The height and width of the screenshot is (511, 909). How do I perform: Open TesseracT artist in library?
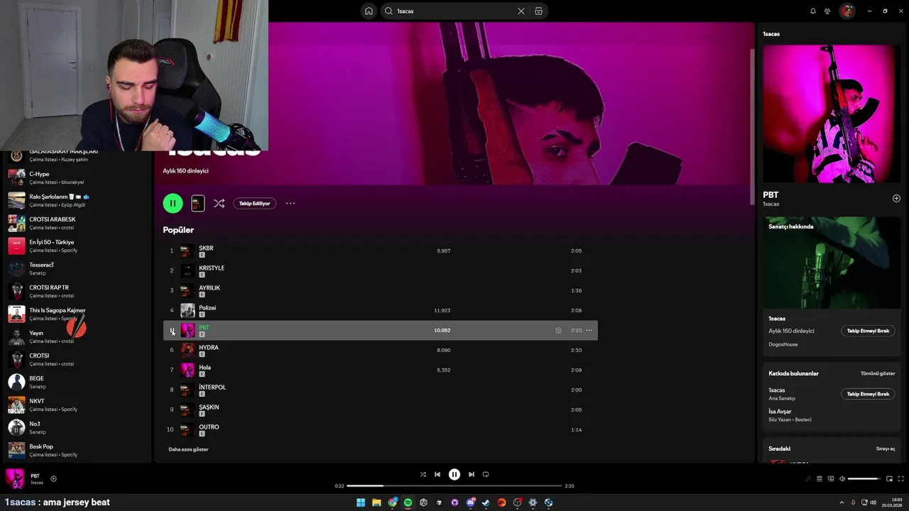78,268
